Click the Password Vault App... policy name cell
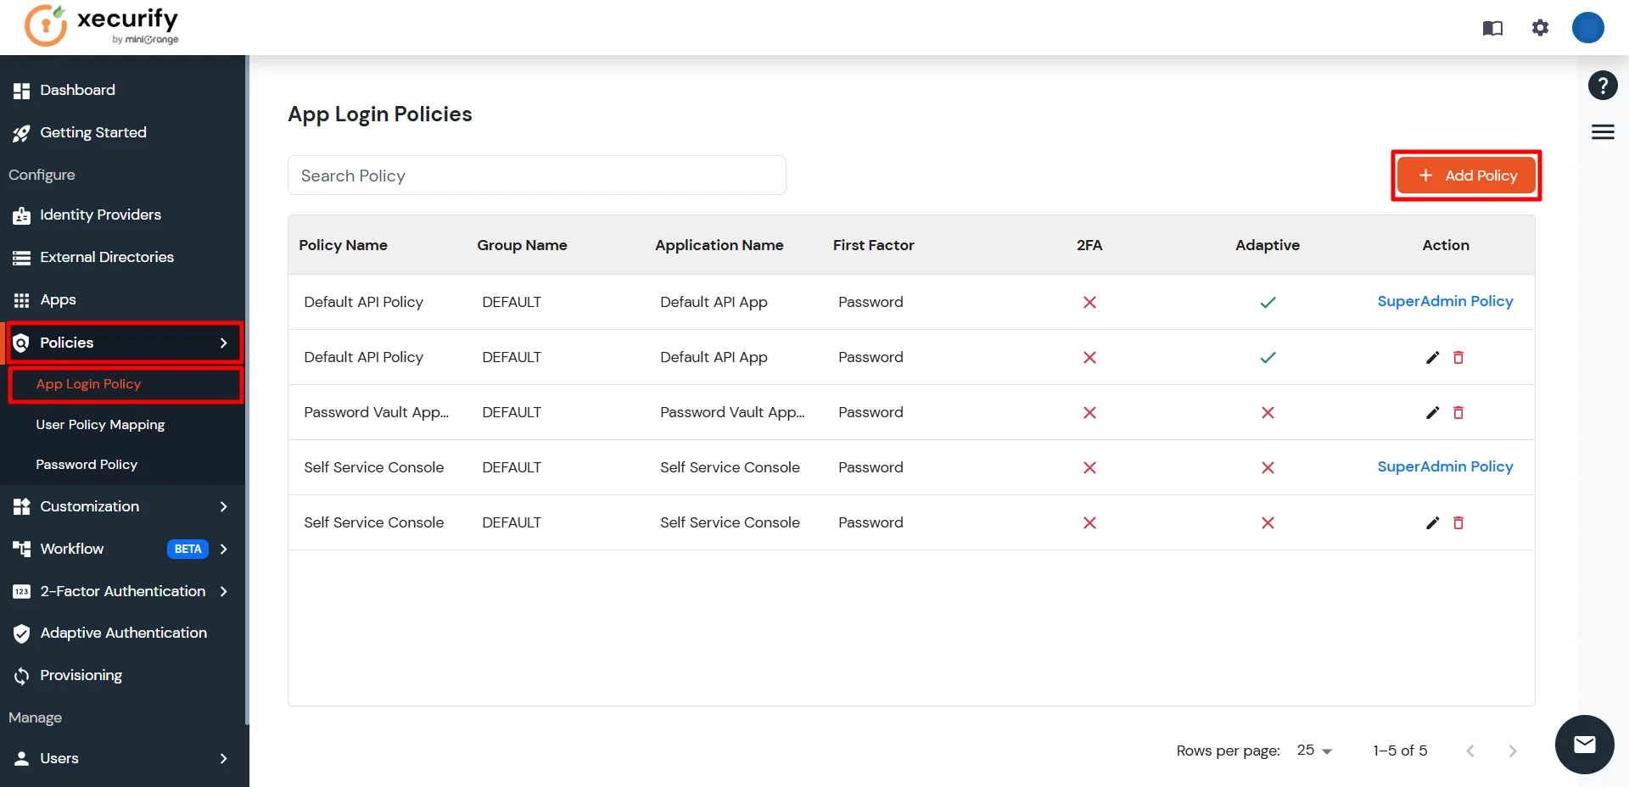Image resolution: width=1629 pixels, height=787 pixels. pyautogui.click(x=376, y=412)
